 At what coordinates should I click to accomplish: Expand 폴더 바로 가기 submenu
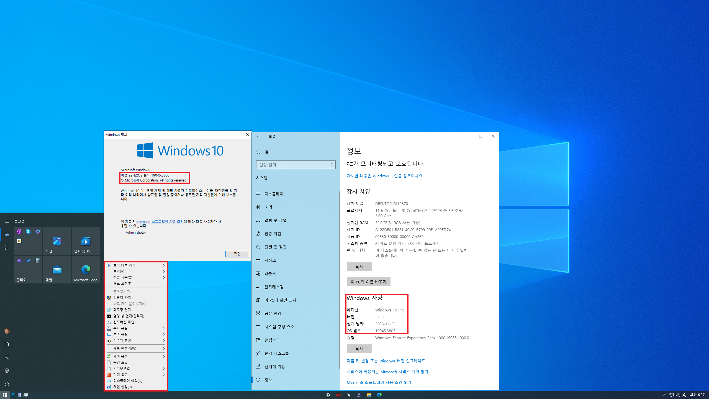[x=136, y=265]
